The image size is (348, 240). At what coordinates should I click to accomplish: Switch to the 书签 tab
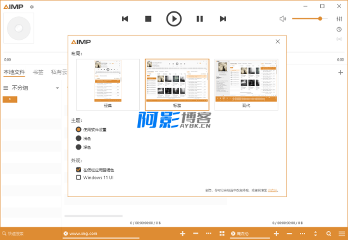(x=38, y=72)
